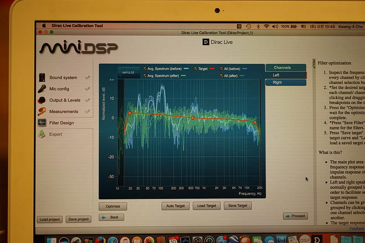Open the Output & Levels step

65,100
